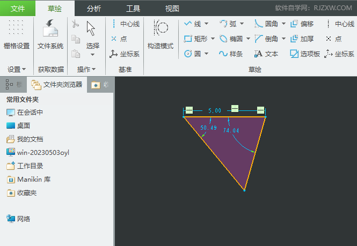Select 坐标系 in the 草绘 group
This screenshot has width=357, height=246.
click(x=339, y=54)
